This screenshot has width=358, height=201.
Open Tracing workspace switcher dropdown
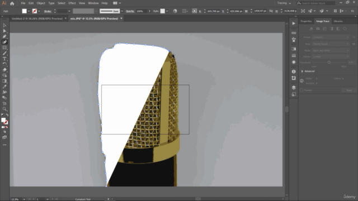click(284, 3)
